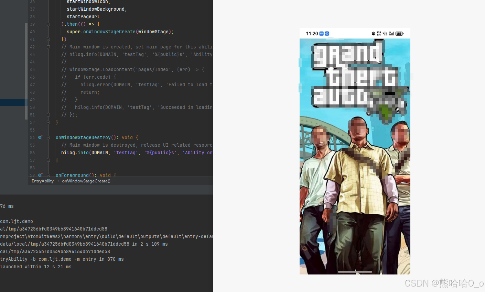Click the fold end marker at line 52

click(x=48, y=122)
